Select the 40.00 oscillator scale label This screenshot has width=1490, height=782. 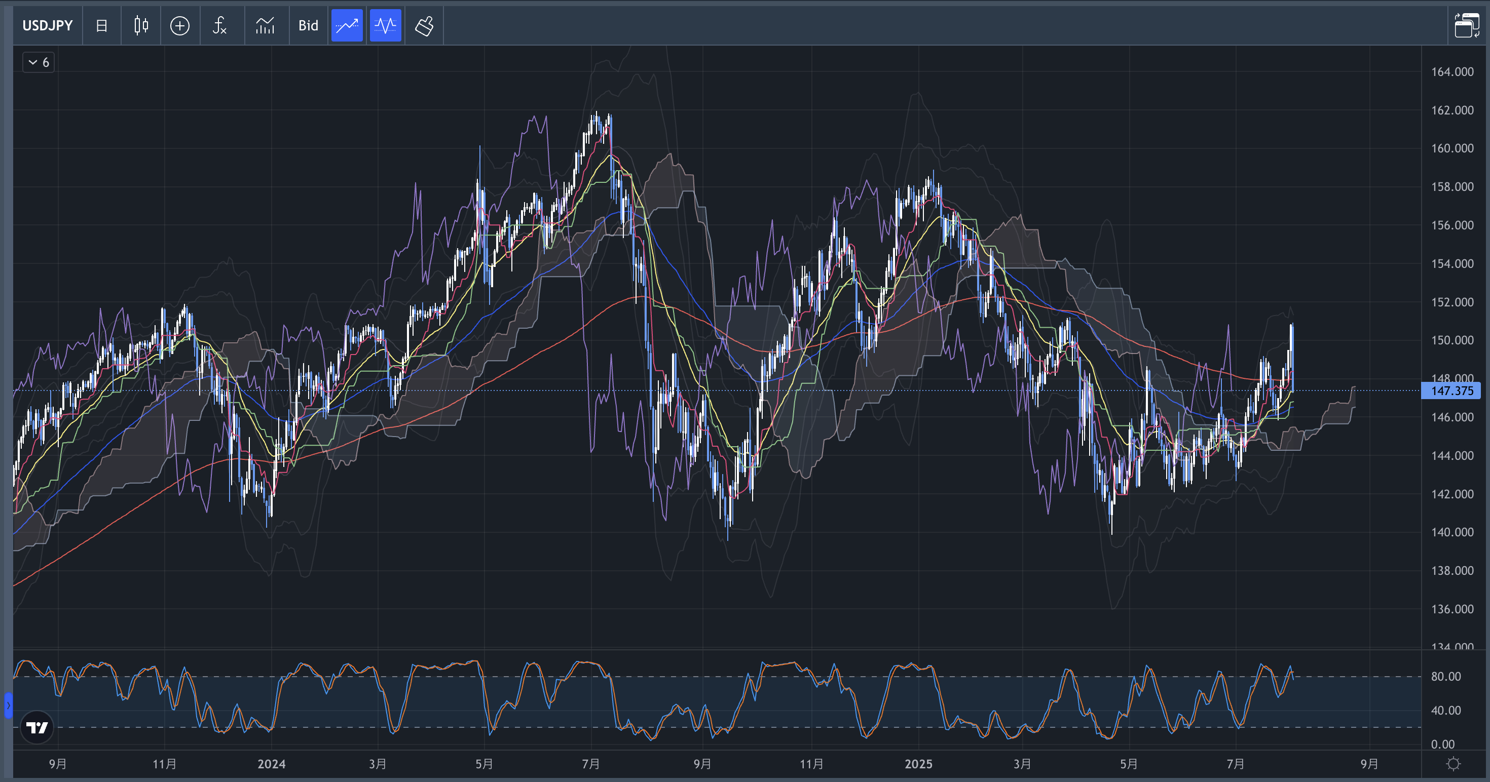coord(1445,710)
